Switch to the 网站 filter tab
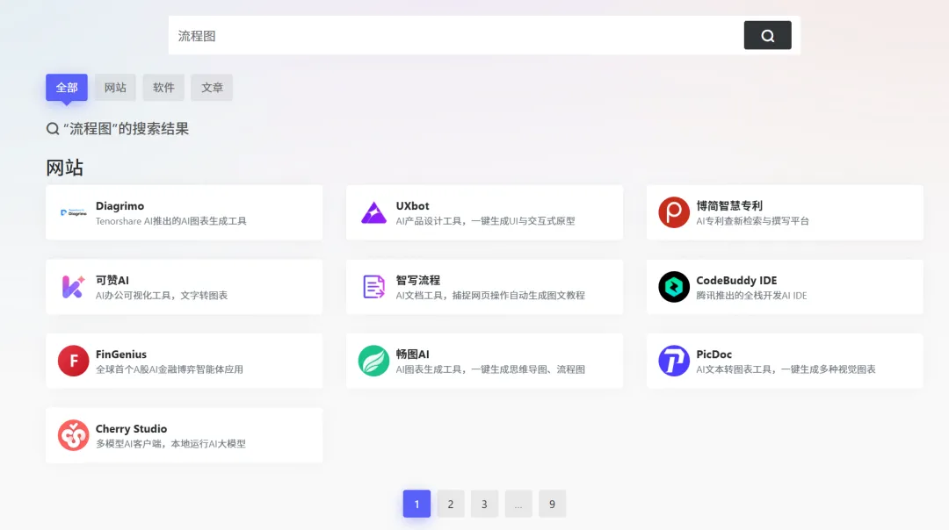Image resolution: width=949 pixels, height=530 pixels. pos(115,88)
